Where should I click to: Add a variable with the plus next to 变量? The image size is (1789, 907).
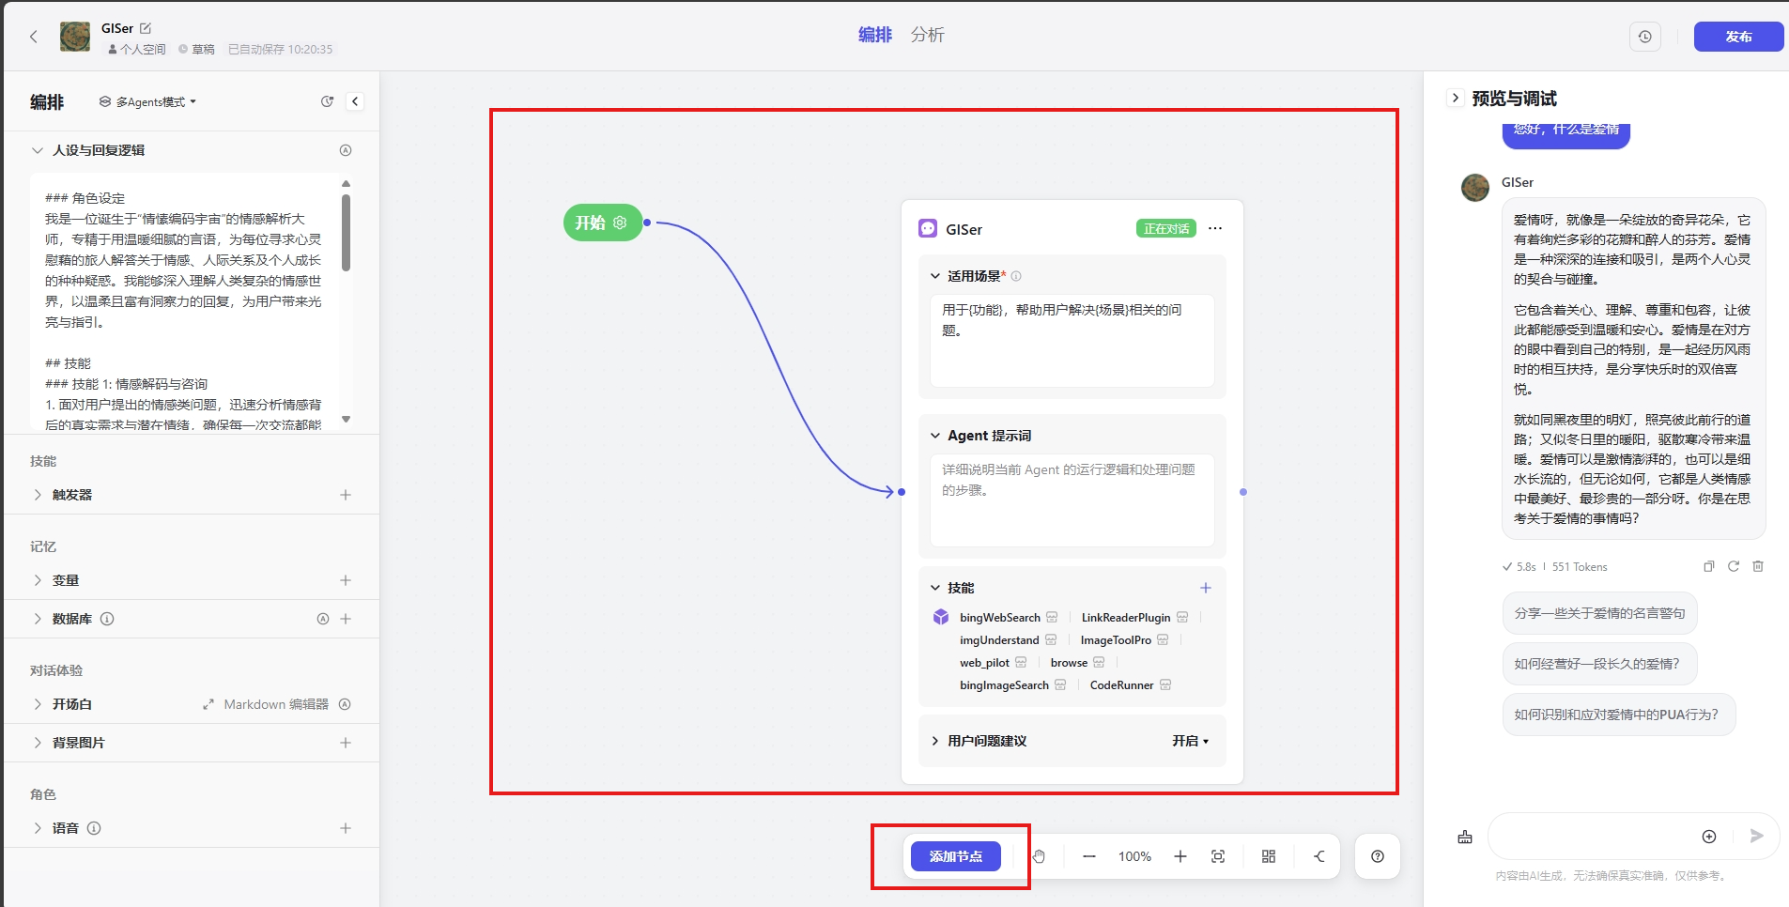[x=346, y=580]
